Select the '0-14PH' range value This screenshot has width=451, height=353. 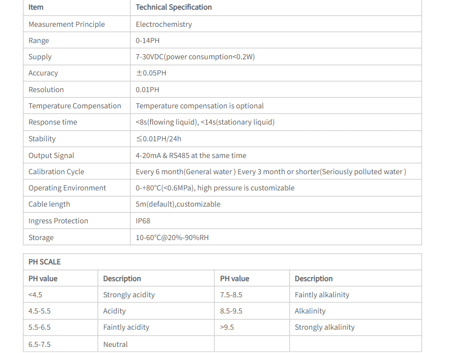click(x=148, y=41)
